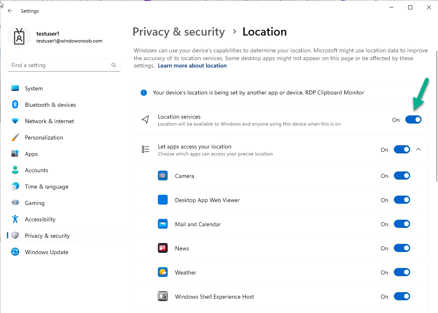438x313 pixels.
Task: Click the back arrow in Settings header
Action: coord(10,11)
